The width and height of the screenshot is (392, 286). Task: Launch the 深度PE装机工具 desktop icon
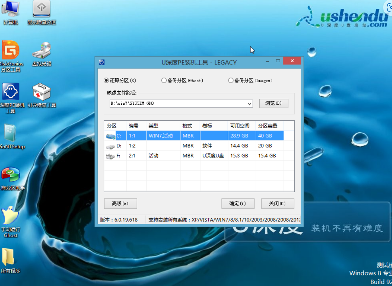tap(11, 99)
